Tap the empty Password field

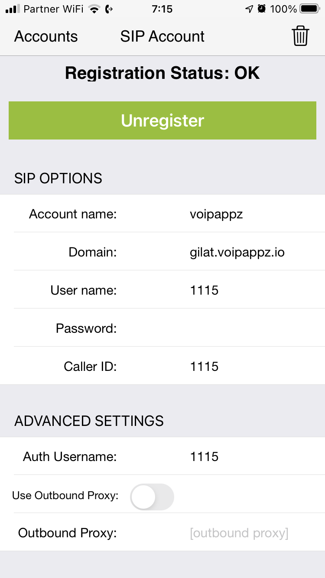(x=253, y=328)
